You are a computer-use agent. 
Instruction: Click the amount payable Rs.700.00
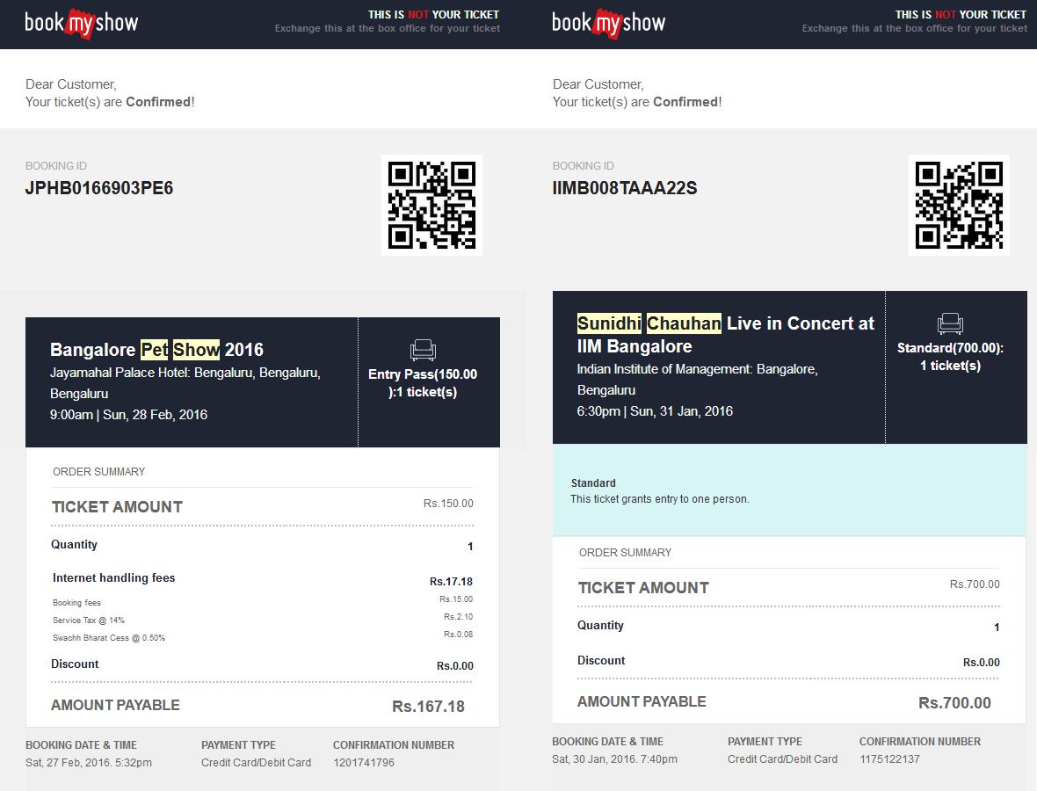pyautogui.click(x=954, y=703)
